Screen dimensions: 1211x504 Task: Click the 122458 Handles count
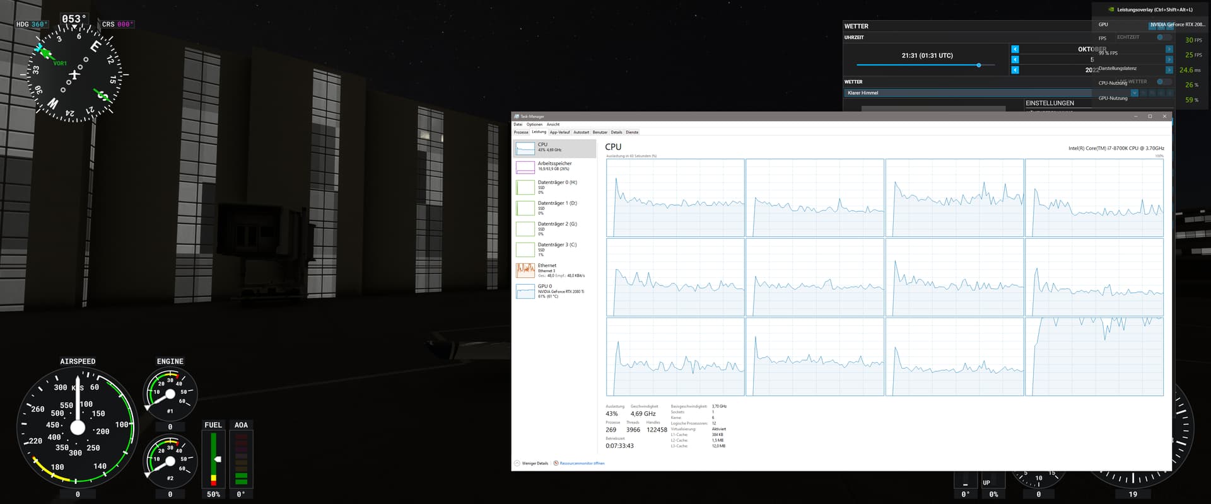pos(657,430)
